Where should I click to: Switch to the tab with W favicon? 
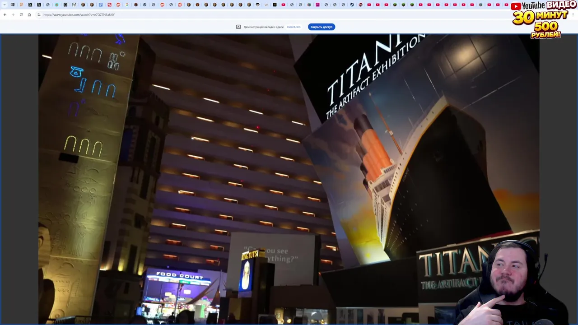266,5
